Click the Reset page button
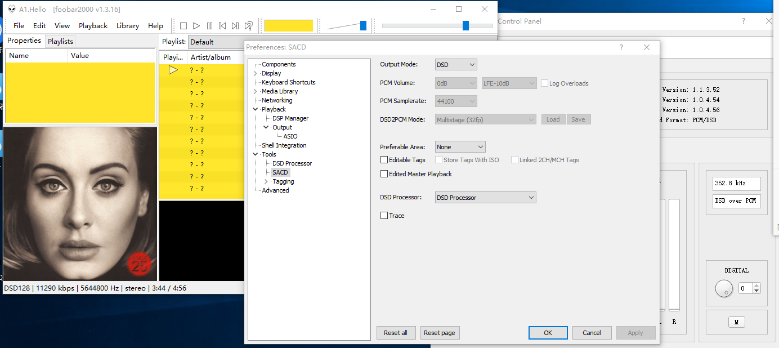 (440, 333)
